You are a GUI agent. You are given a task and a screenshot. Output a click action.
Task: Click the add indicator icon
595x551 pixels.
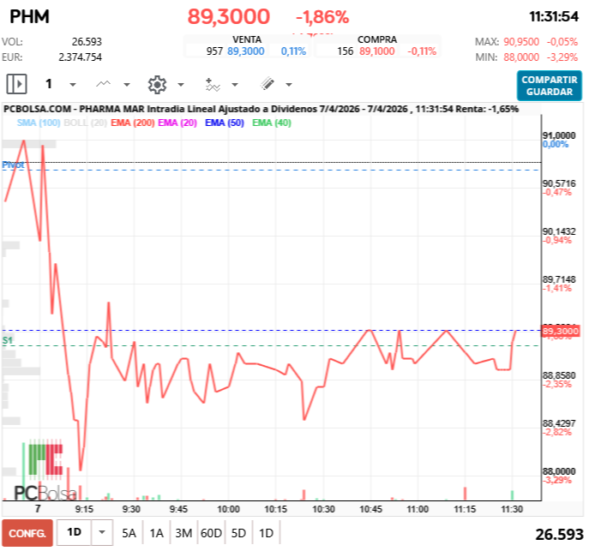pos(213,84)
